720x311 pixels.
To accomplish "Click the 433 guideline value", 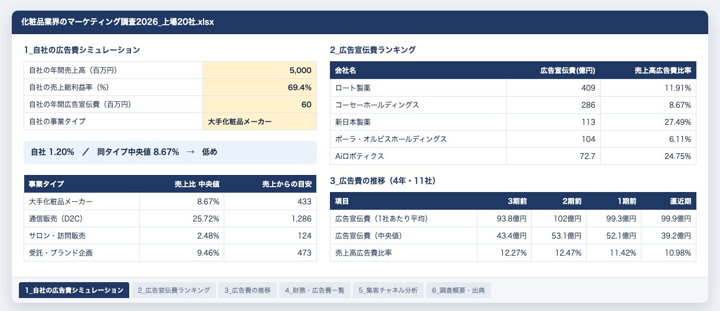I will pos(271,201).
